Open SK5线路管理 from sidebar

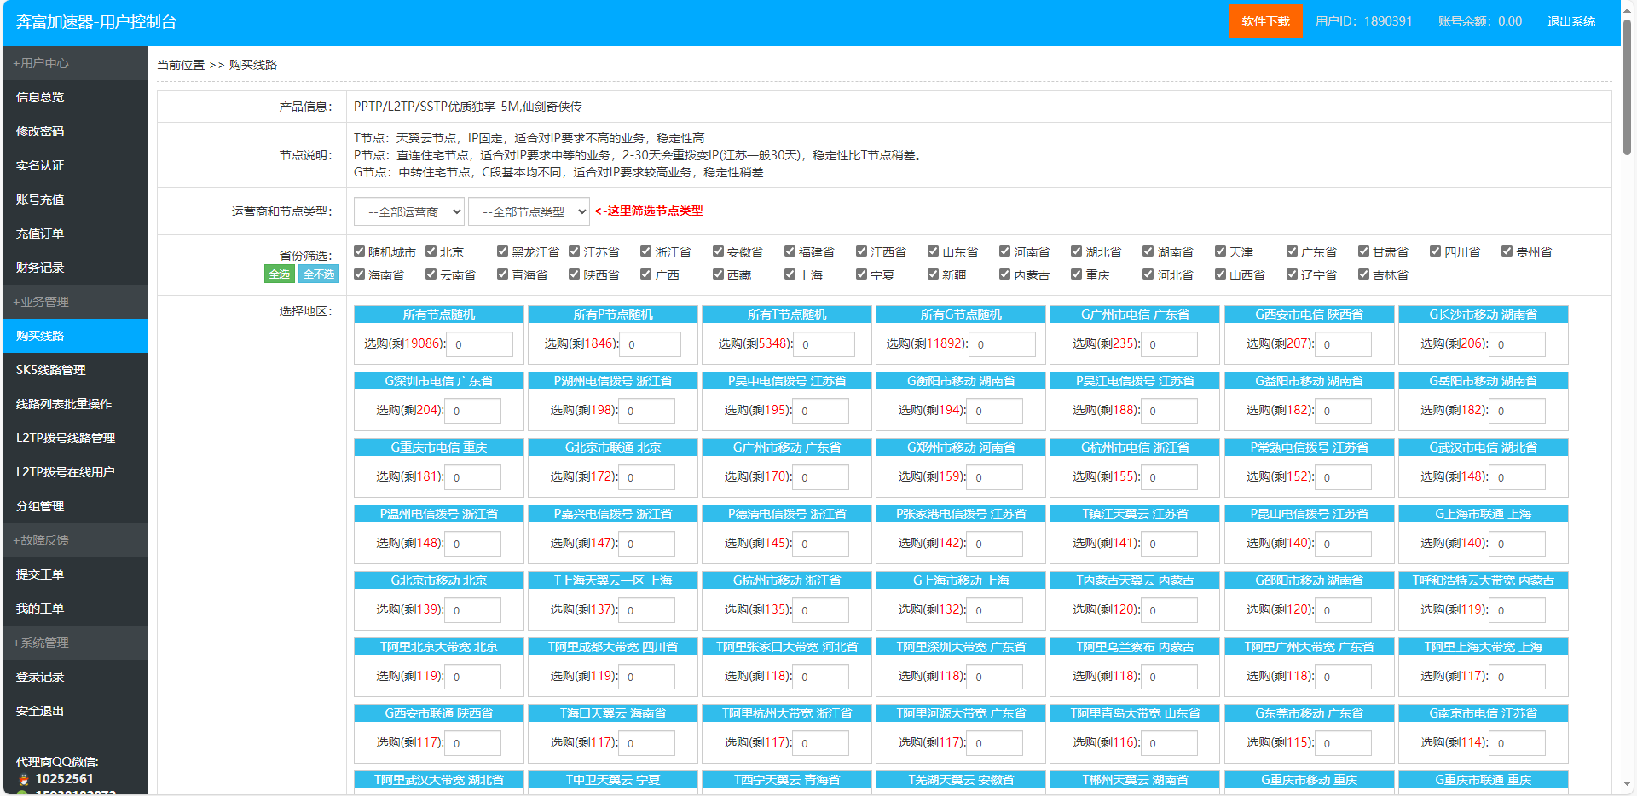click(x=51, y=370)
